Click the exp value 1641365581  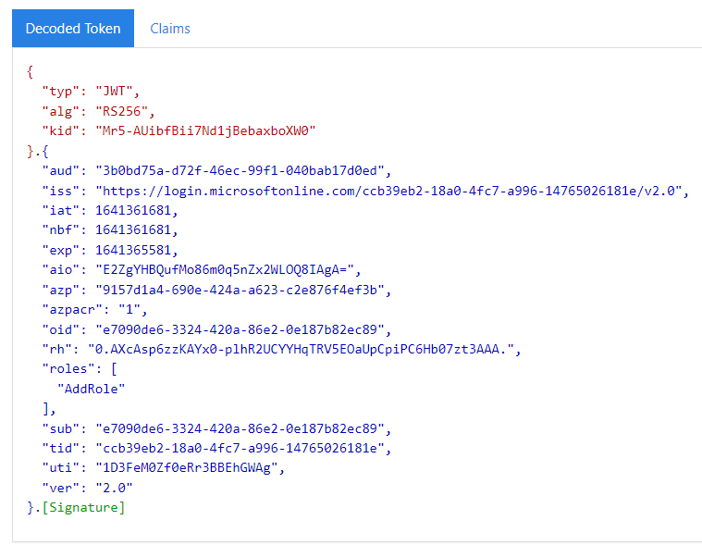point(133,250)
